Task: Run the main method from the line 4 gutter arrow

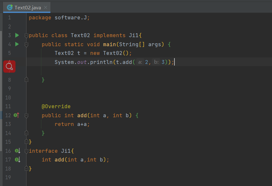Action: [17, 44]
